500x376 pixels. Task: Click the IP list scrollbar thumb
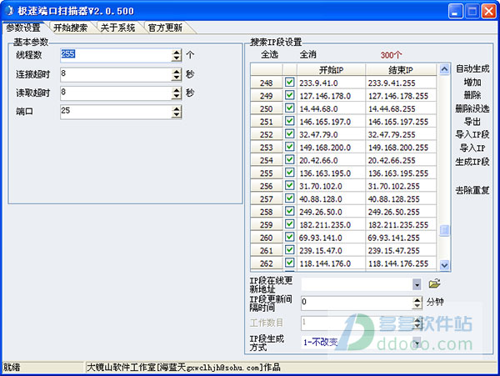[444, 230]
